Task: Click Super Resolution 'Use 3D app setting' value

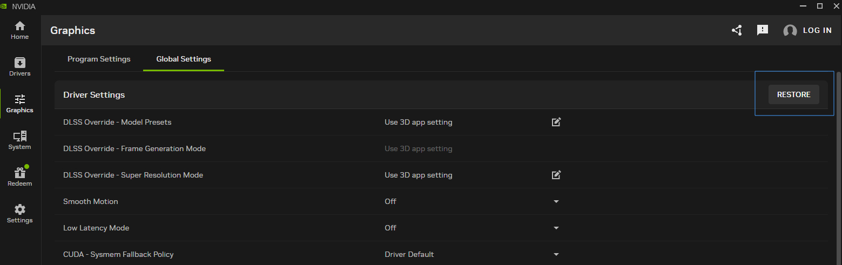Action: pyautogui.click(x=419, y=175)
